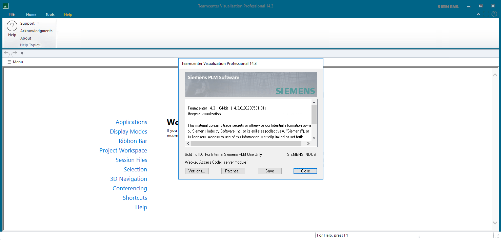Click the Patches... button in the About dialog

coord(233,171)
